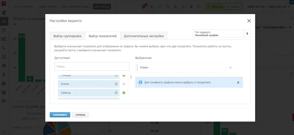Click the Фильтры label in the toolbar
Image resolution: width=294 pixels, height=135 pixels.
coord(217,7)
